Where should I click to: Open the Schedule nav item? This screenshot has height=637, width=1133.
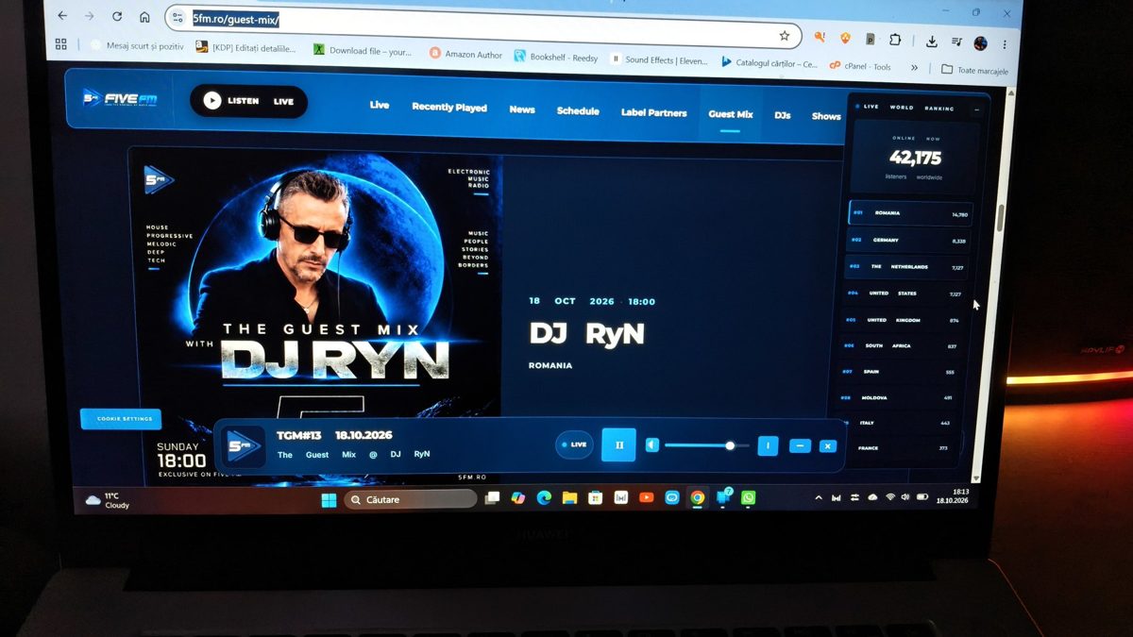(x=578, y=111)
